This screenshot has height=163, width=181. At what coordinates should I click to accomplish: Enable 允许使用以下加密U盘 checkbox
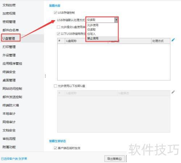55,86
